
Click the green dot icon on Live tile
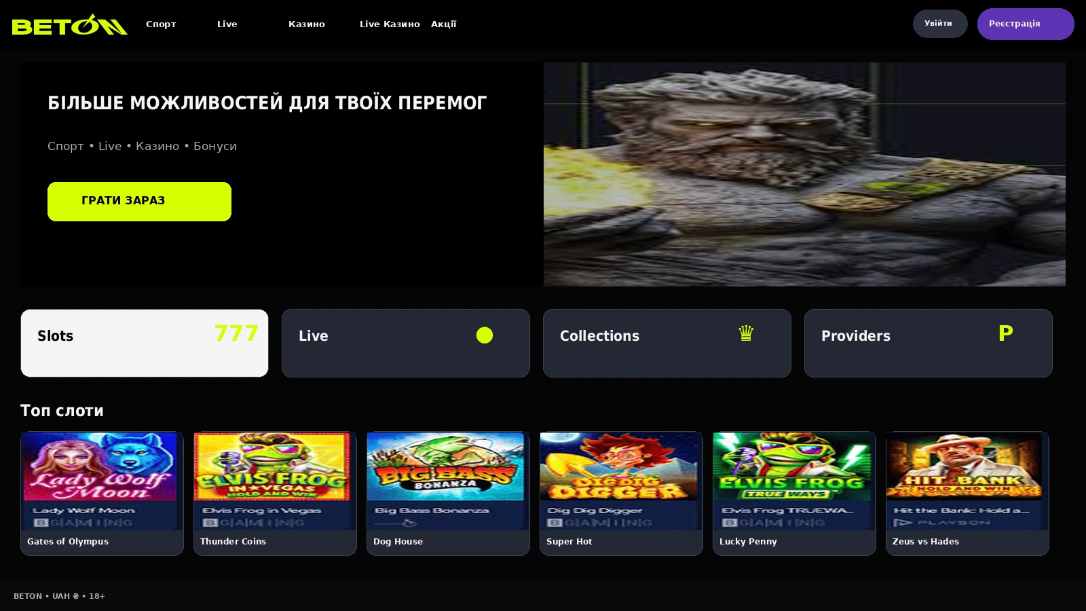click(x=485, y=335)
